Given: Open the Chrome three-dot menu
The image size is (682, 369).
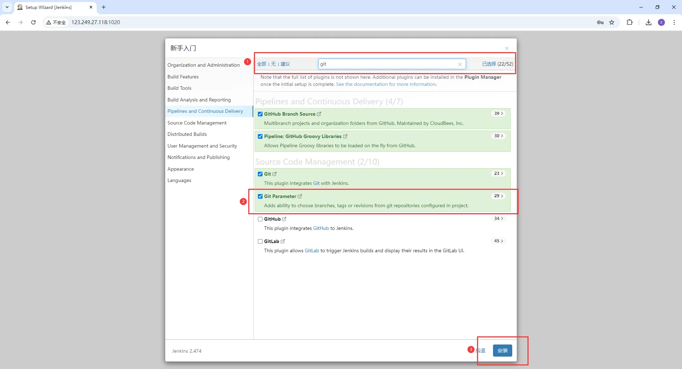Looking at the screenshot, I should click(674, 22).
